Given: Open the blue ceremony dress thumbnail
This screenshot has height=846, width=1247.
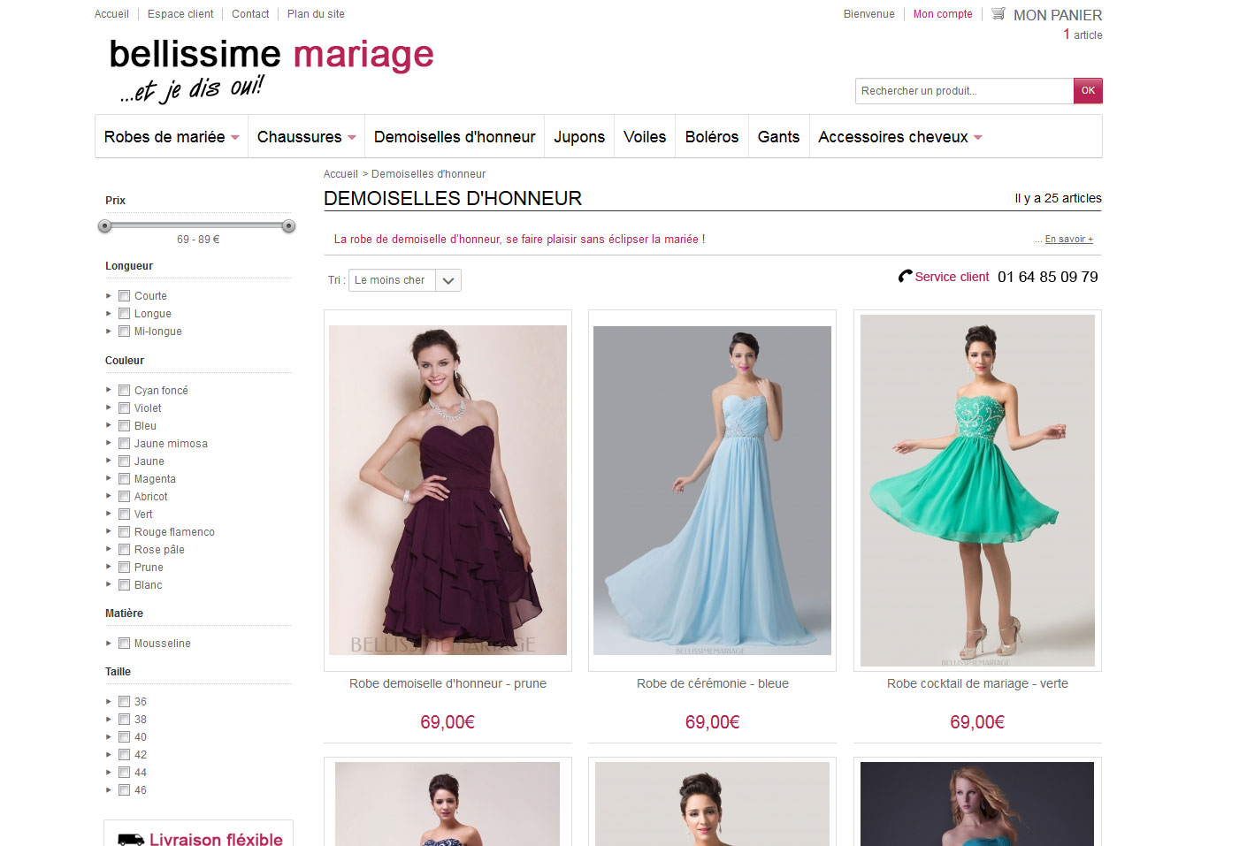Looking at the screenshot, I should 712,491.
